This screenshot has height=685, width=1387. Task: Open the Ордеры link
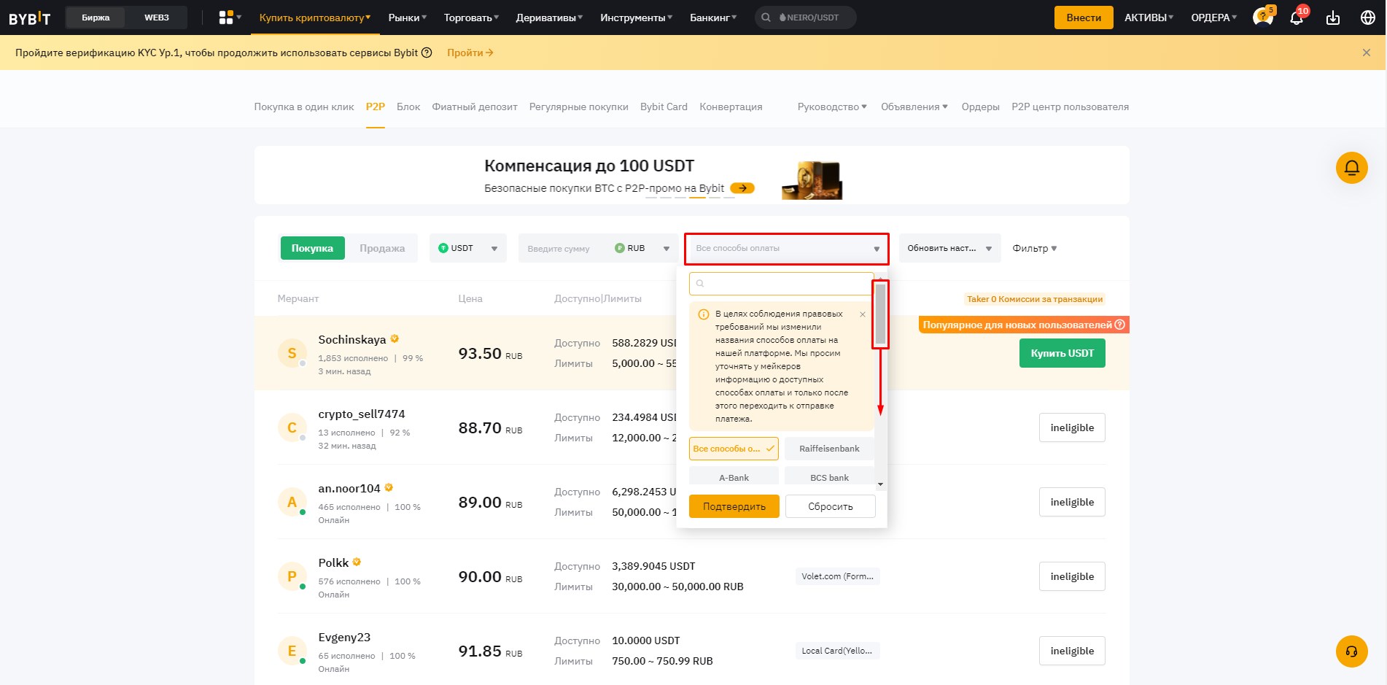click(x=981, y=107)
